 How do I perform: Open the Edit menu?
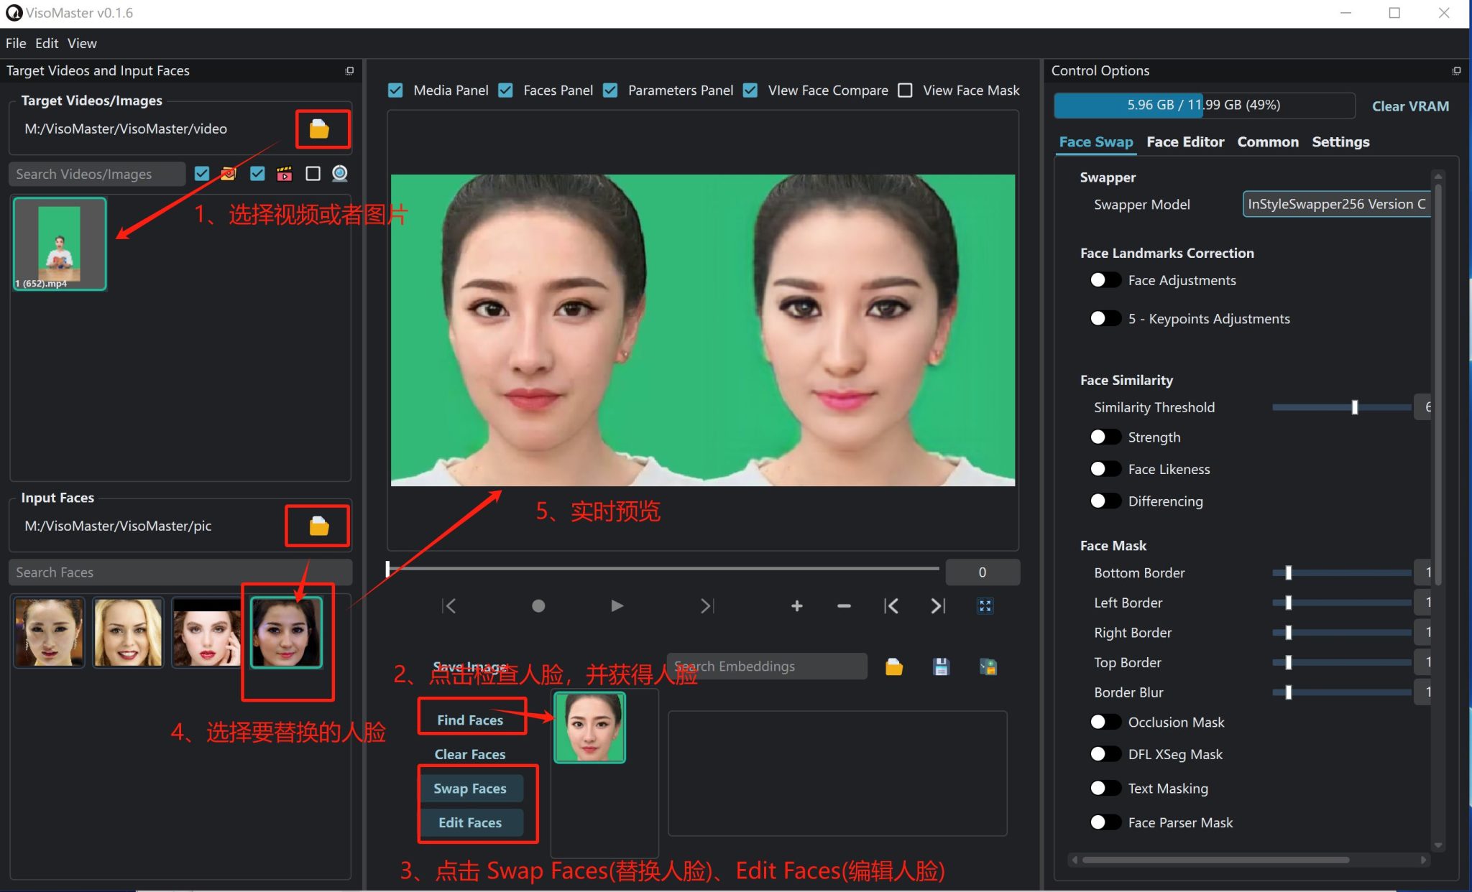click(47, 43)
